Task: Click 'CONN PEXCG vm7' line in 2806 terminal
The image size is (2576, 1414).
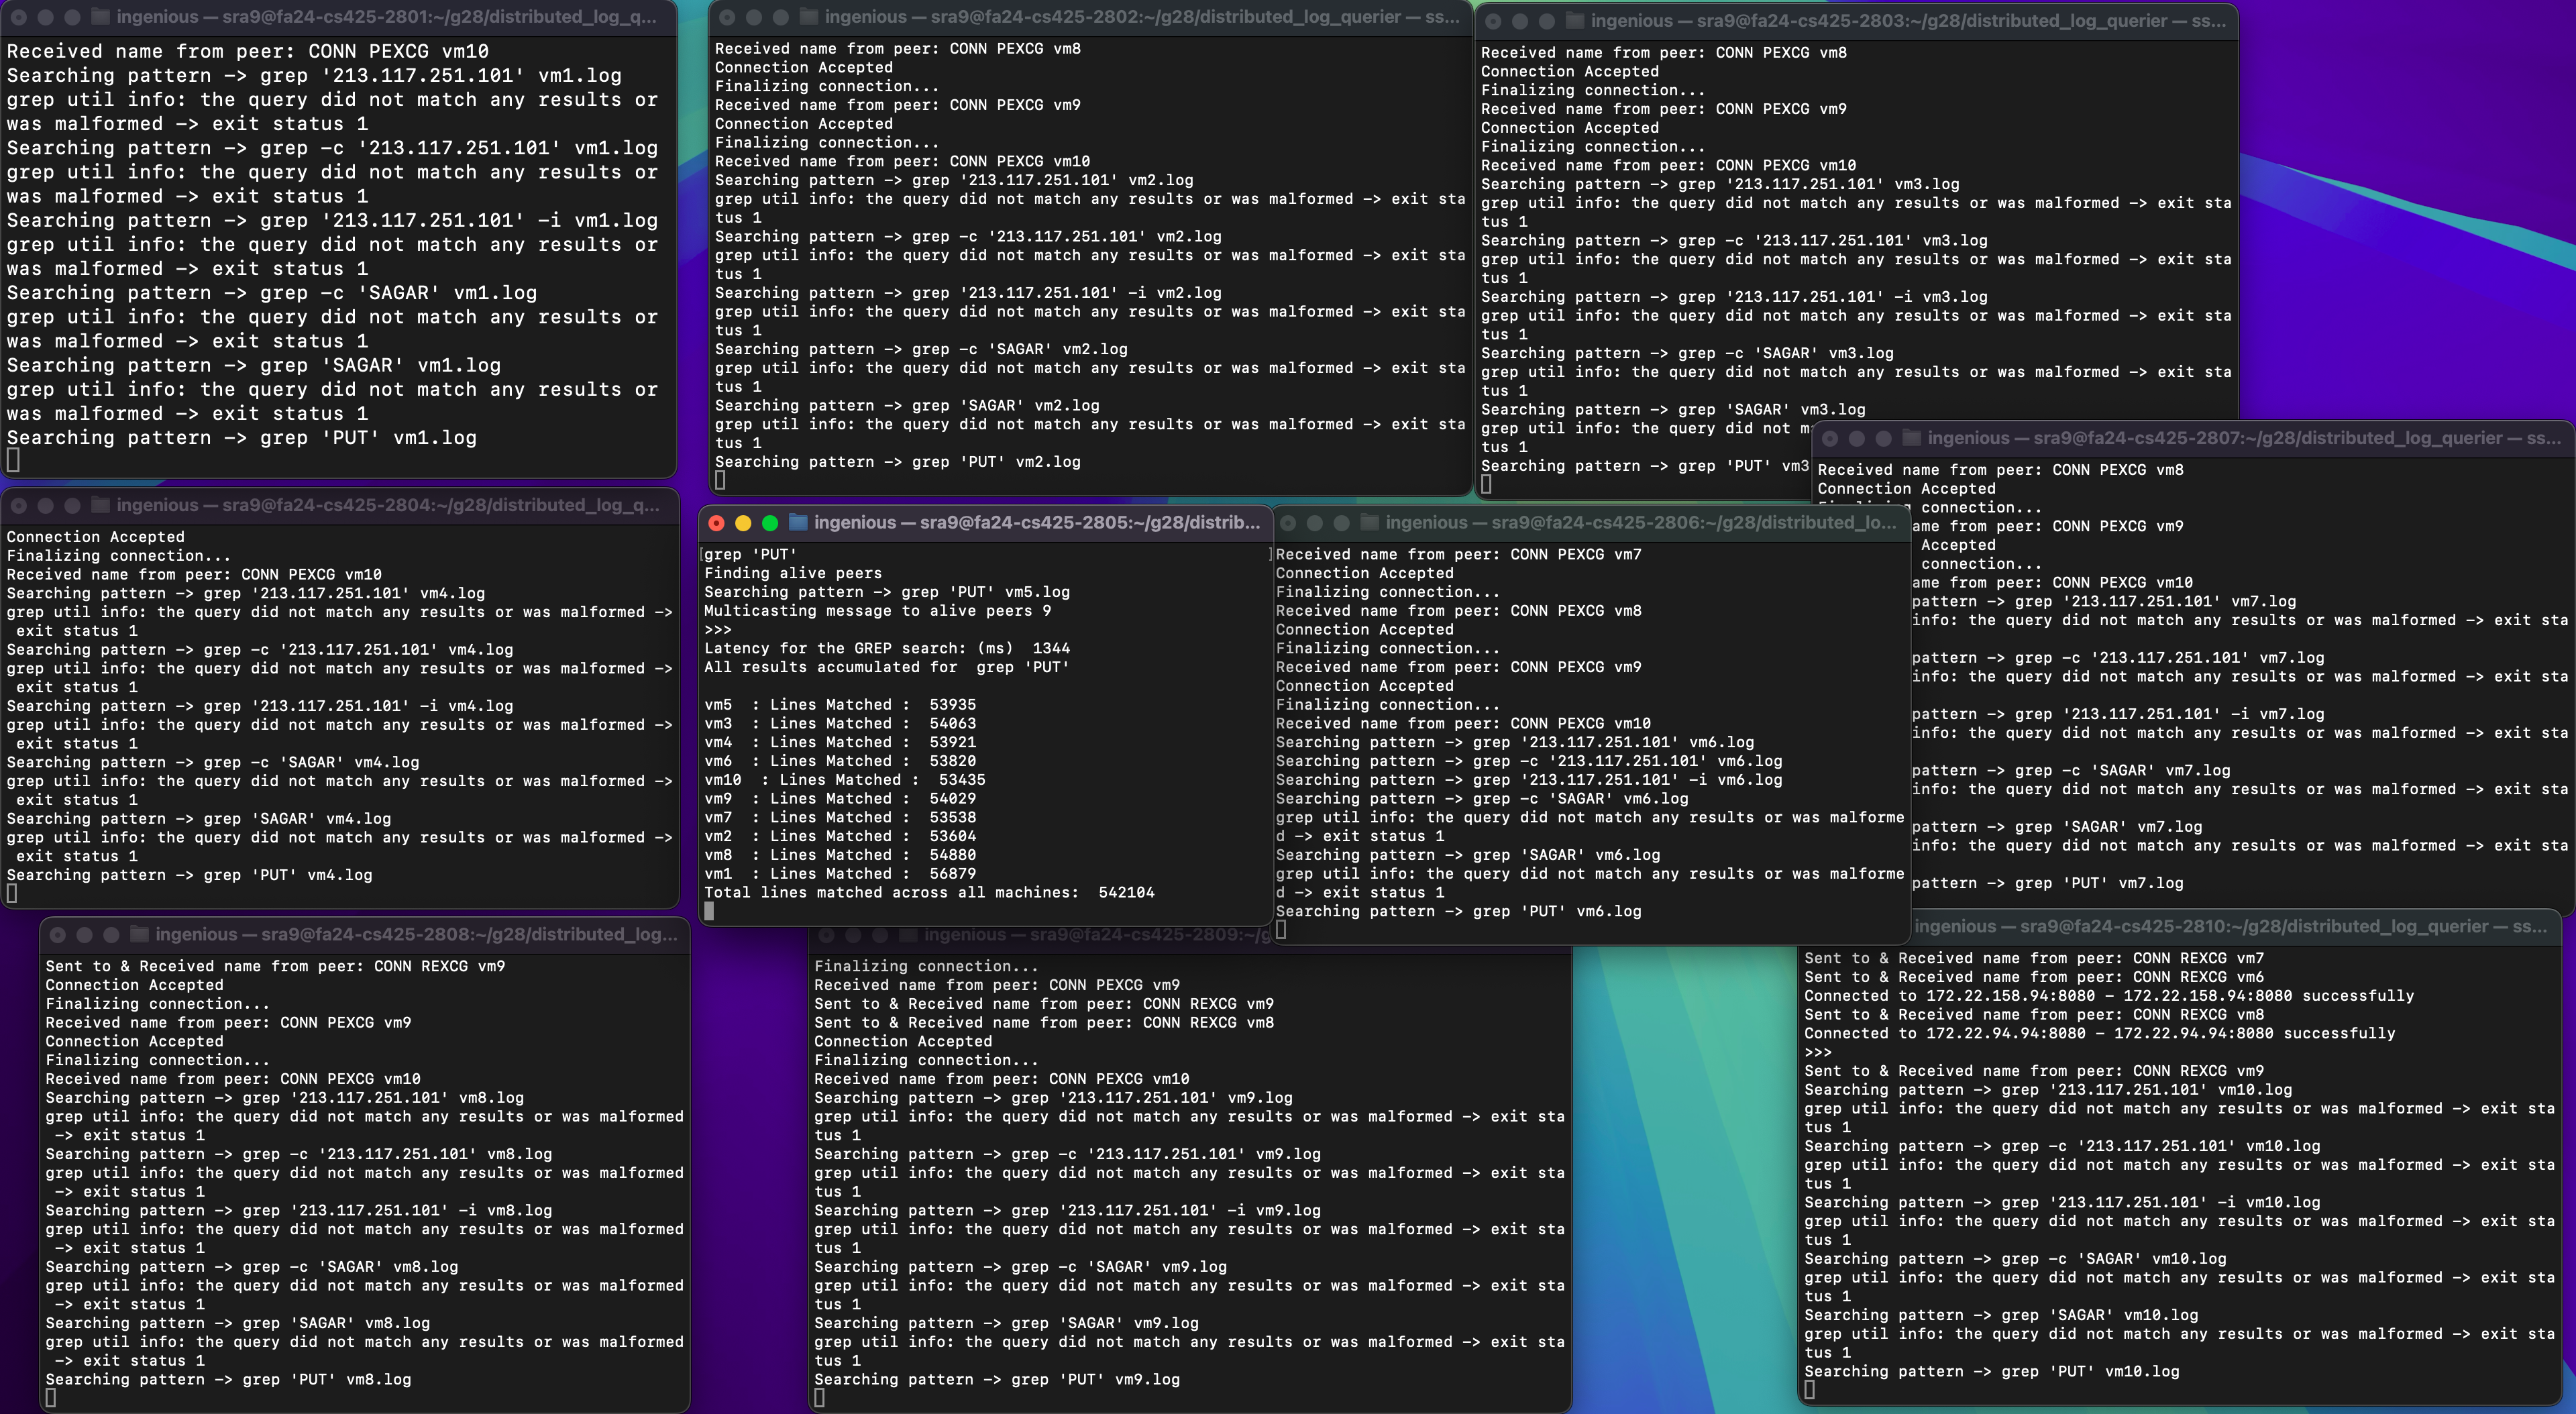Action: pos(1459,554)
